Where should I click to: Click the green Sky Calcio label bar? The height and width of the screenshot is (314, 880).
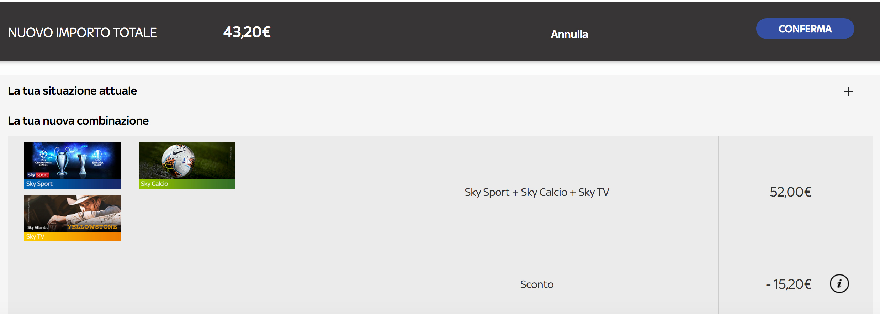pos(187,184)
